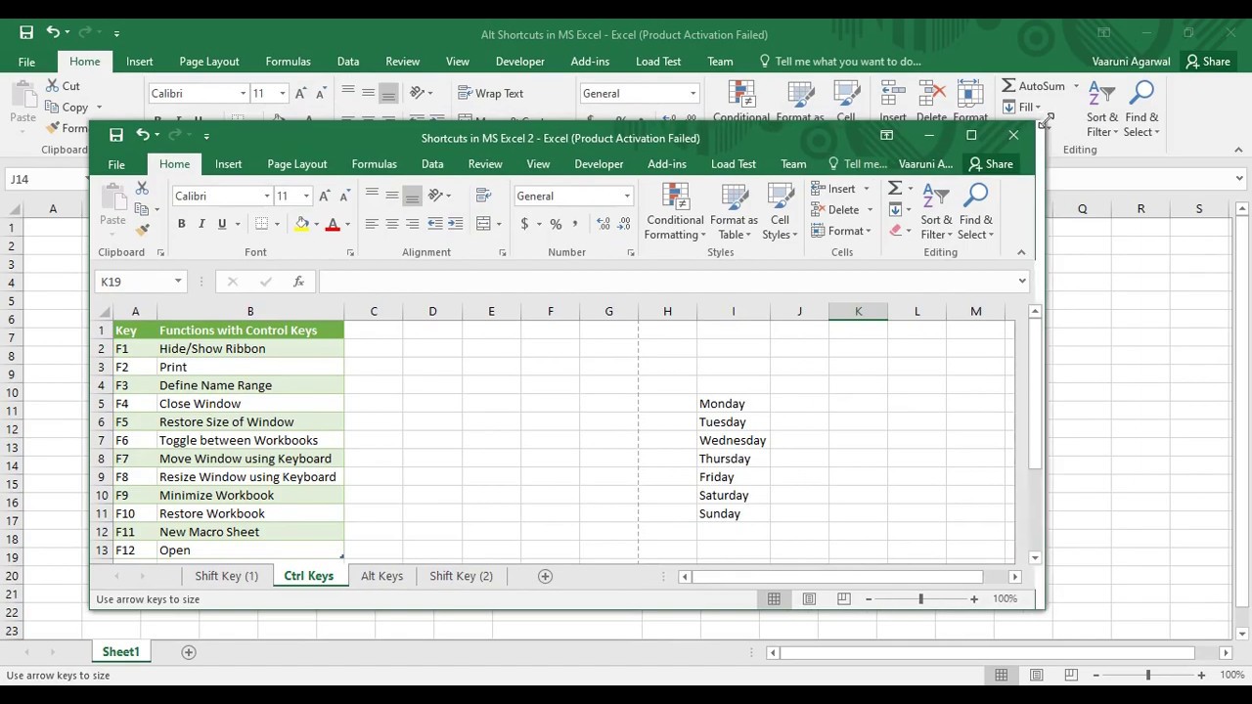Open General number format dropdown in front window

coord(627,196)
